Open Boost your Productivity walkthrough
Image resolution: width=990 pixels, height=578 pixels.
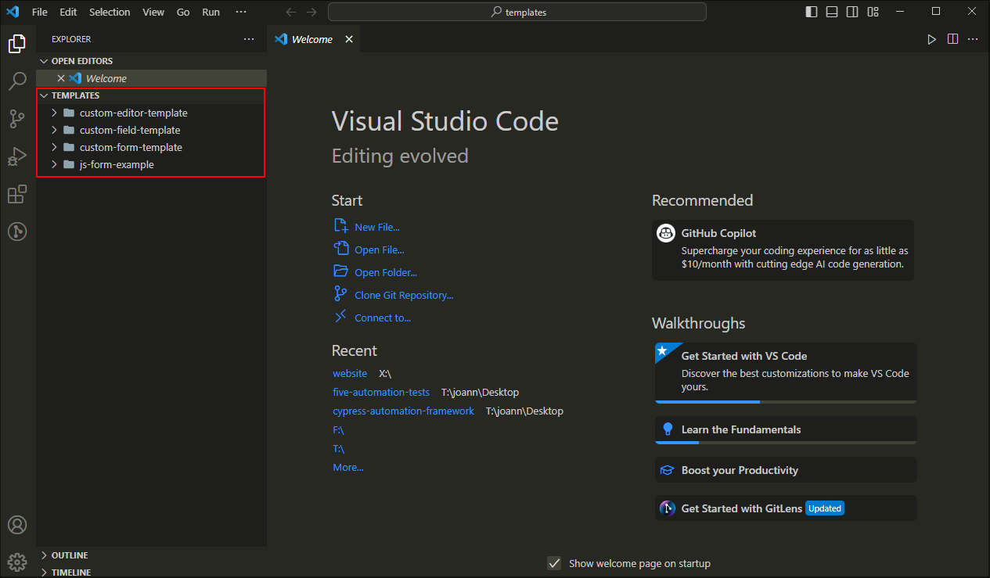[786, 470]
